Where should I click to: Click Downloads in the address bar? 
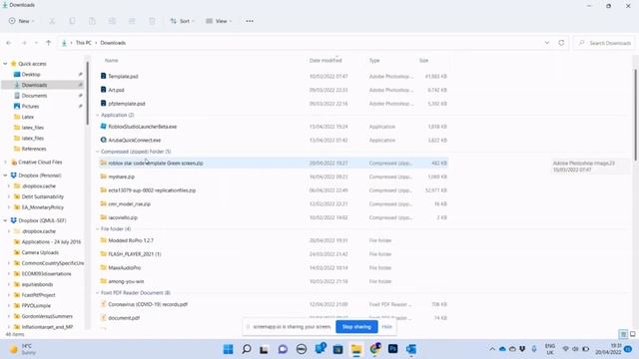(113, 43)
